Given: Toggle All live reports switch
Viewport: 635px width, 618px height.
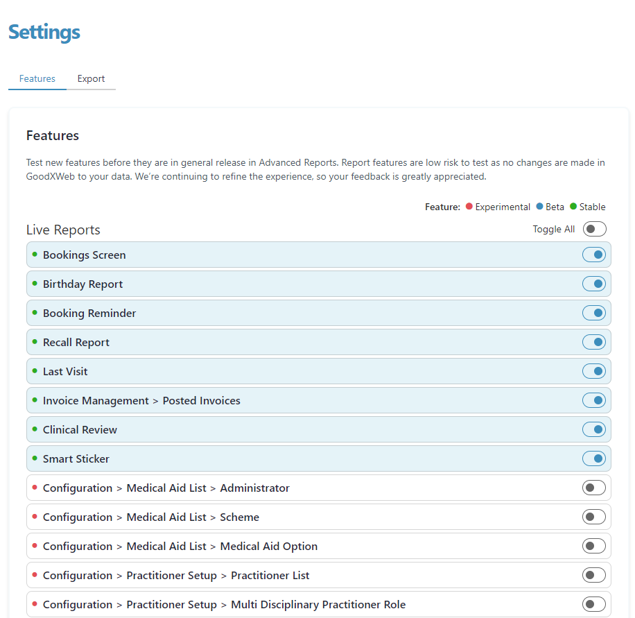Looking at the screenshot, I should click(594, 229).
